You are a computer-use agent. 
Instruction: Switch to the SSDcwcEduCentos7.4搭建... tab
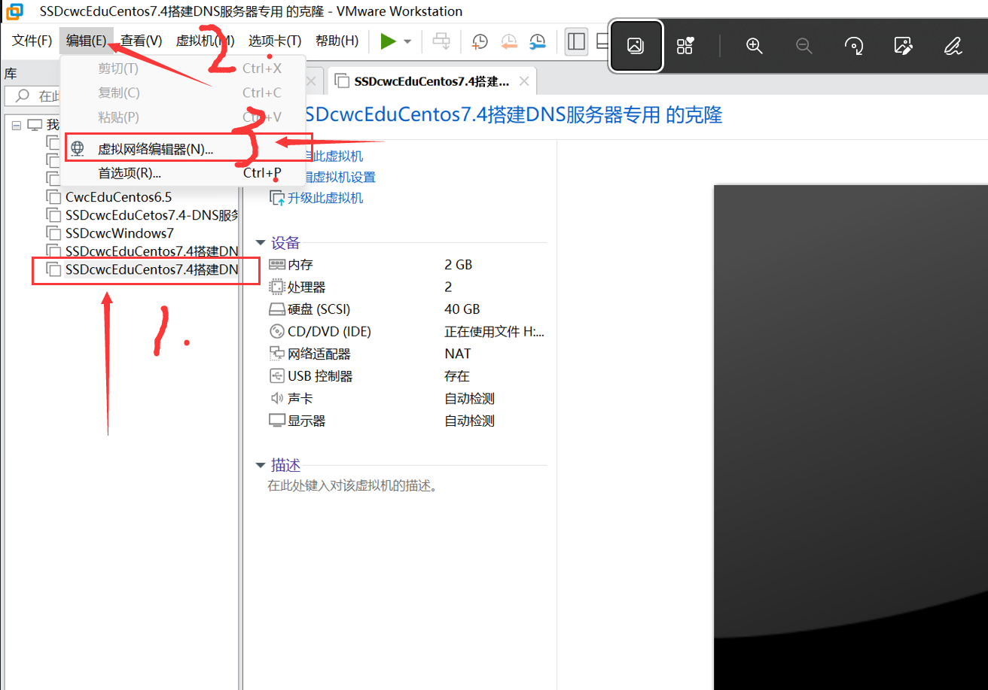coord(431,81)
